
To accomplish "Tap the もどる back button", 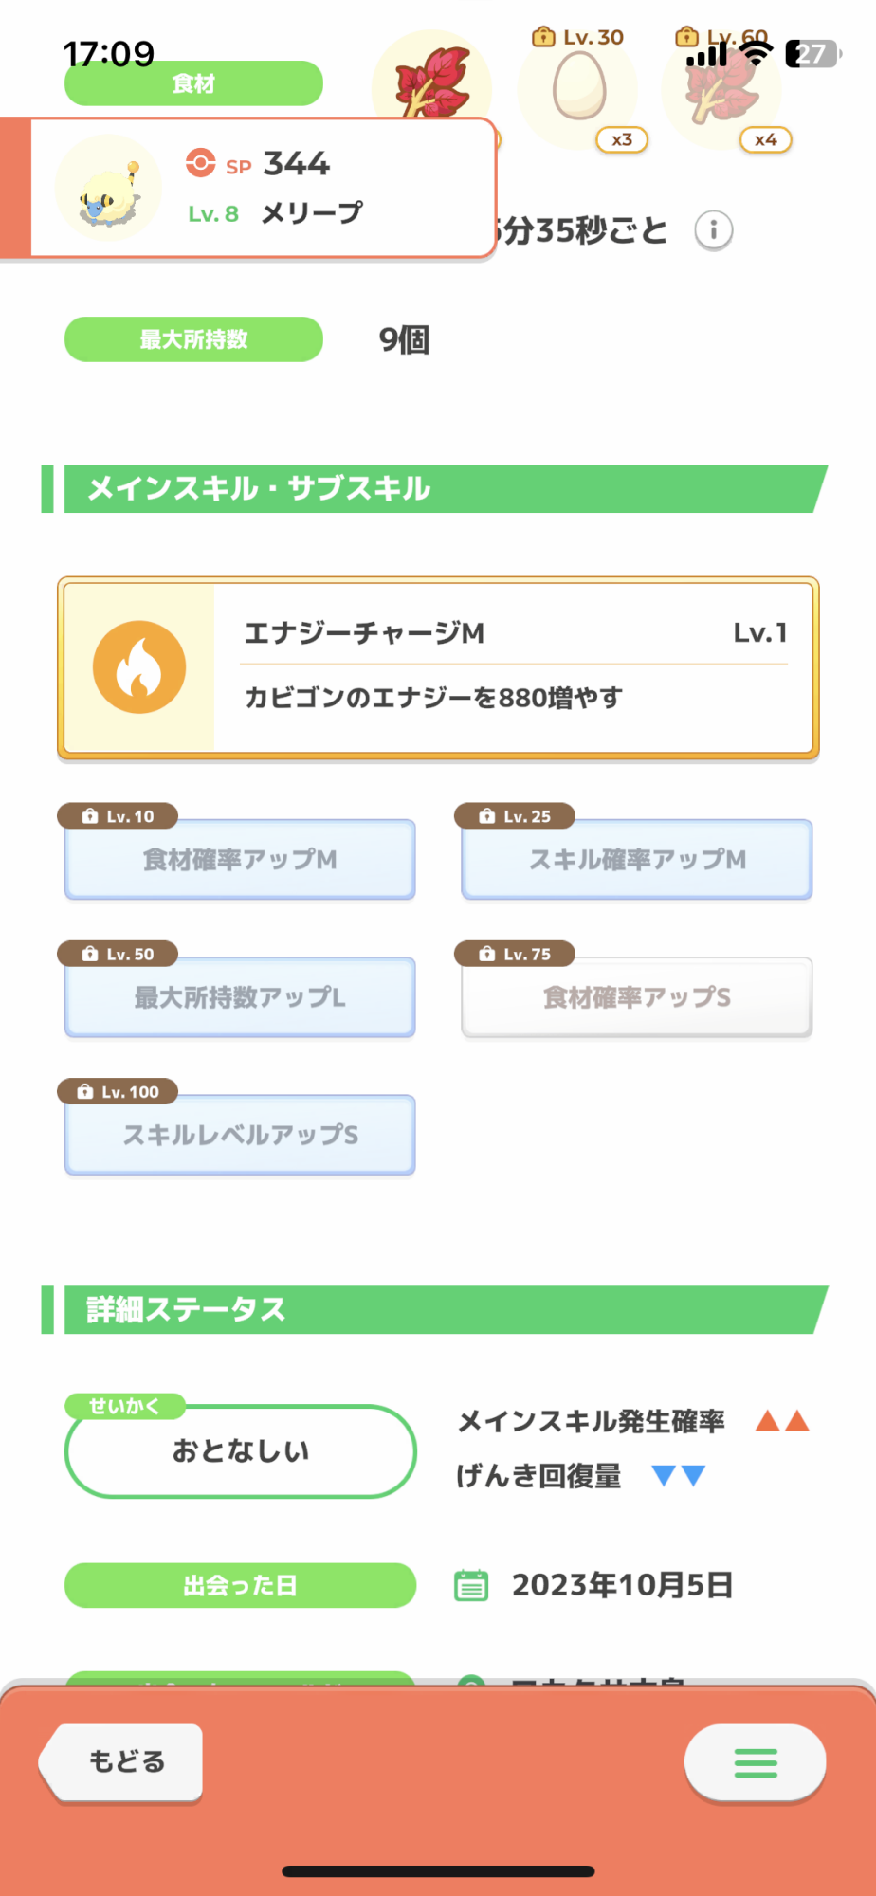I will [x=121, y=1762].
